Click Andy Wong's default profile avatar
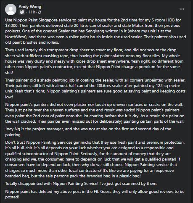The width and height of the screenshot is (193, 203). [x=11, y=9]
